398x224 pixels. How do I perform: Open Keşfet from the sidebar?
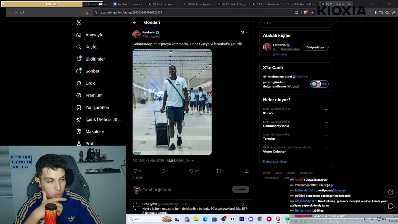pyautogui.click(x=87, y=47)
